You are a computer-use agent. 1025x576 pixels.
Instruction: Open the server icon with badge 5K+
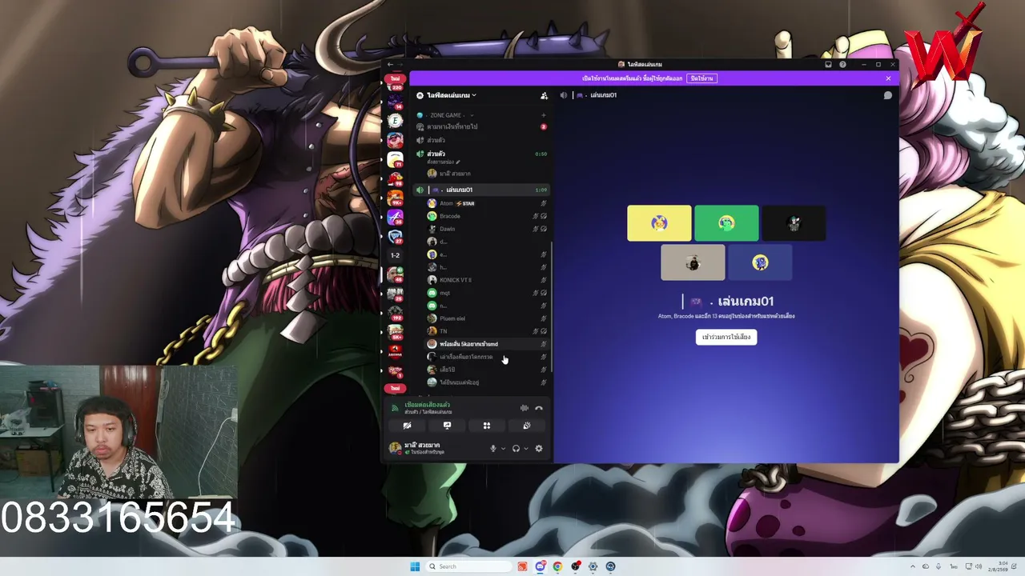(395, 332)
